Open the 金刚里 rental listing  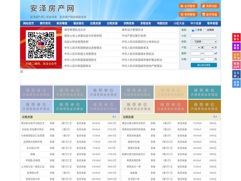(134, 173)
